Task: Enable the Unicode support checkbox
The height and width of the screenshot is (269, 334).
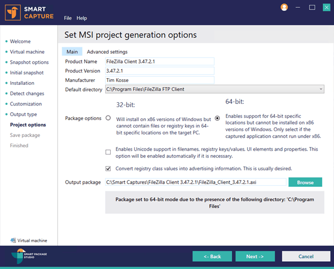Action: coord(108,152)
